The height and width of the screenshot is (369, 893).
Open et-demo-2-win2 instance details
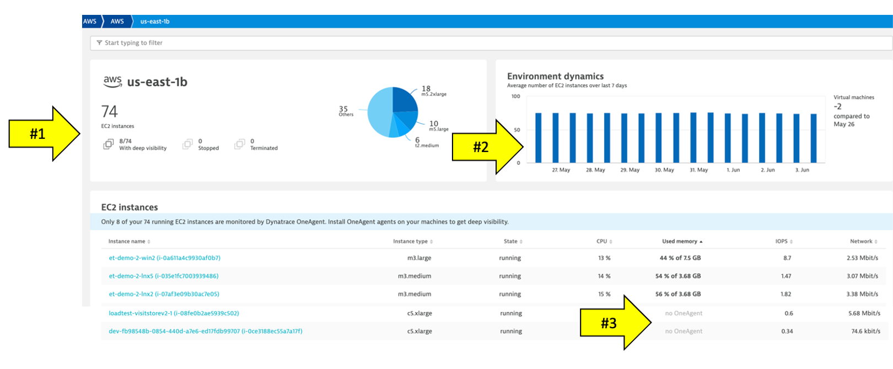click(x=164, y=258)
